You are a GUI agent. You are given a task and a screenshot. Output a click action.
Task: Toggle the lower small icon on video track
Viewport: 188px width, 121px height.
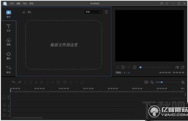(x=8, y=99)
